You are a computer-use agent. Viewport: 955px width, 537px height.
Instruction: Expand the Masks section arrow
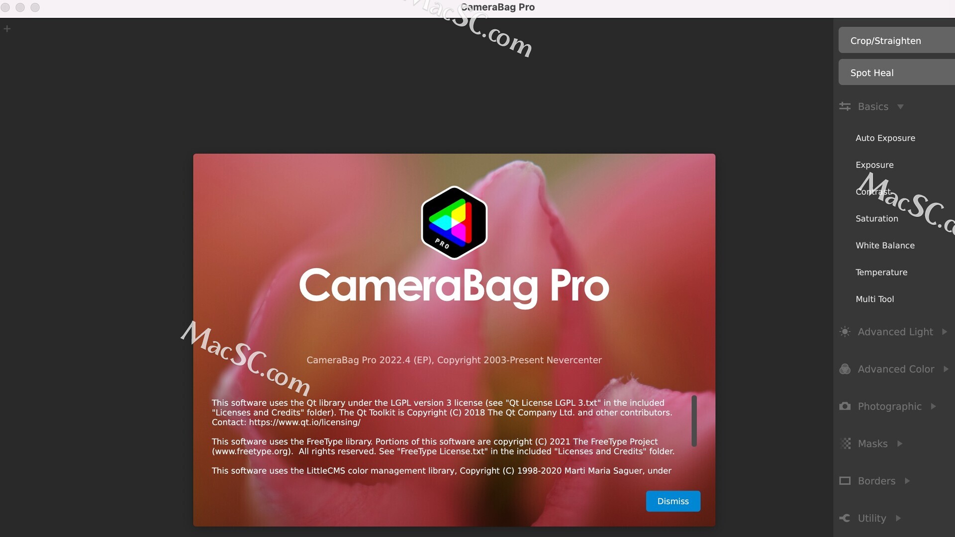point(899,444)
